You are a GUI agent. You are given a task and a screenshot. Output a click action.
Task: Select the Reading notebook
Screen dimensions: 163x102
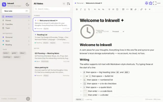click(x=16, y=45)
